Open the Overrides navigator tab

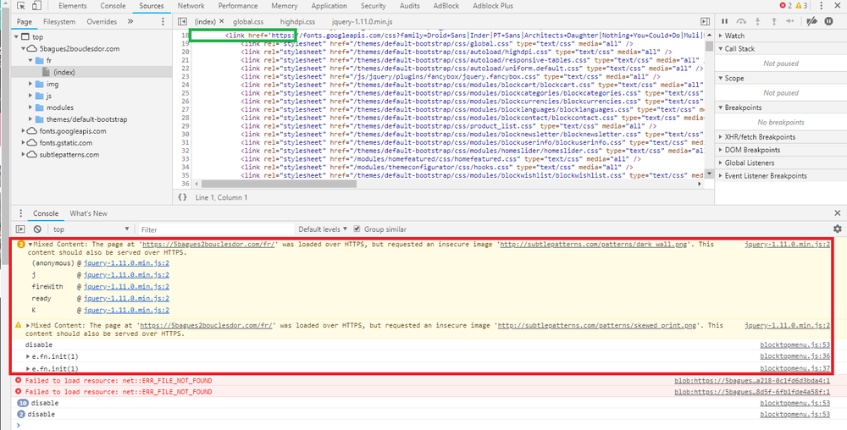click(x=102, y=21)
